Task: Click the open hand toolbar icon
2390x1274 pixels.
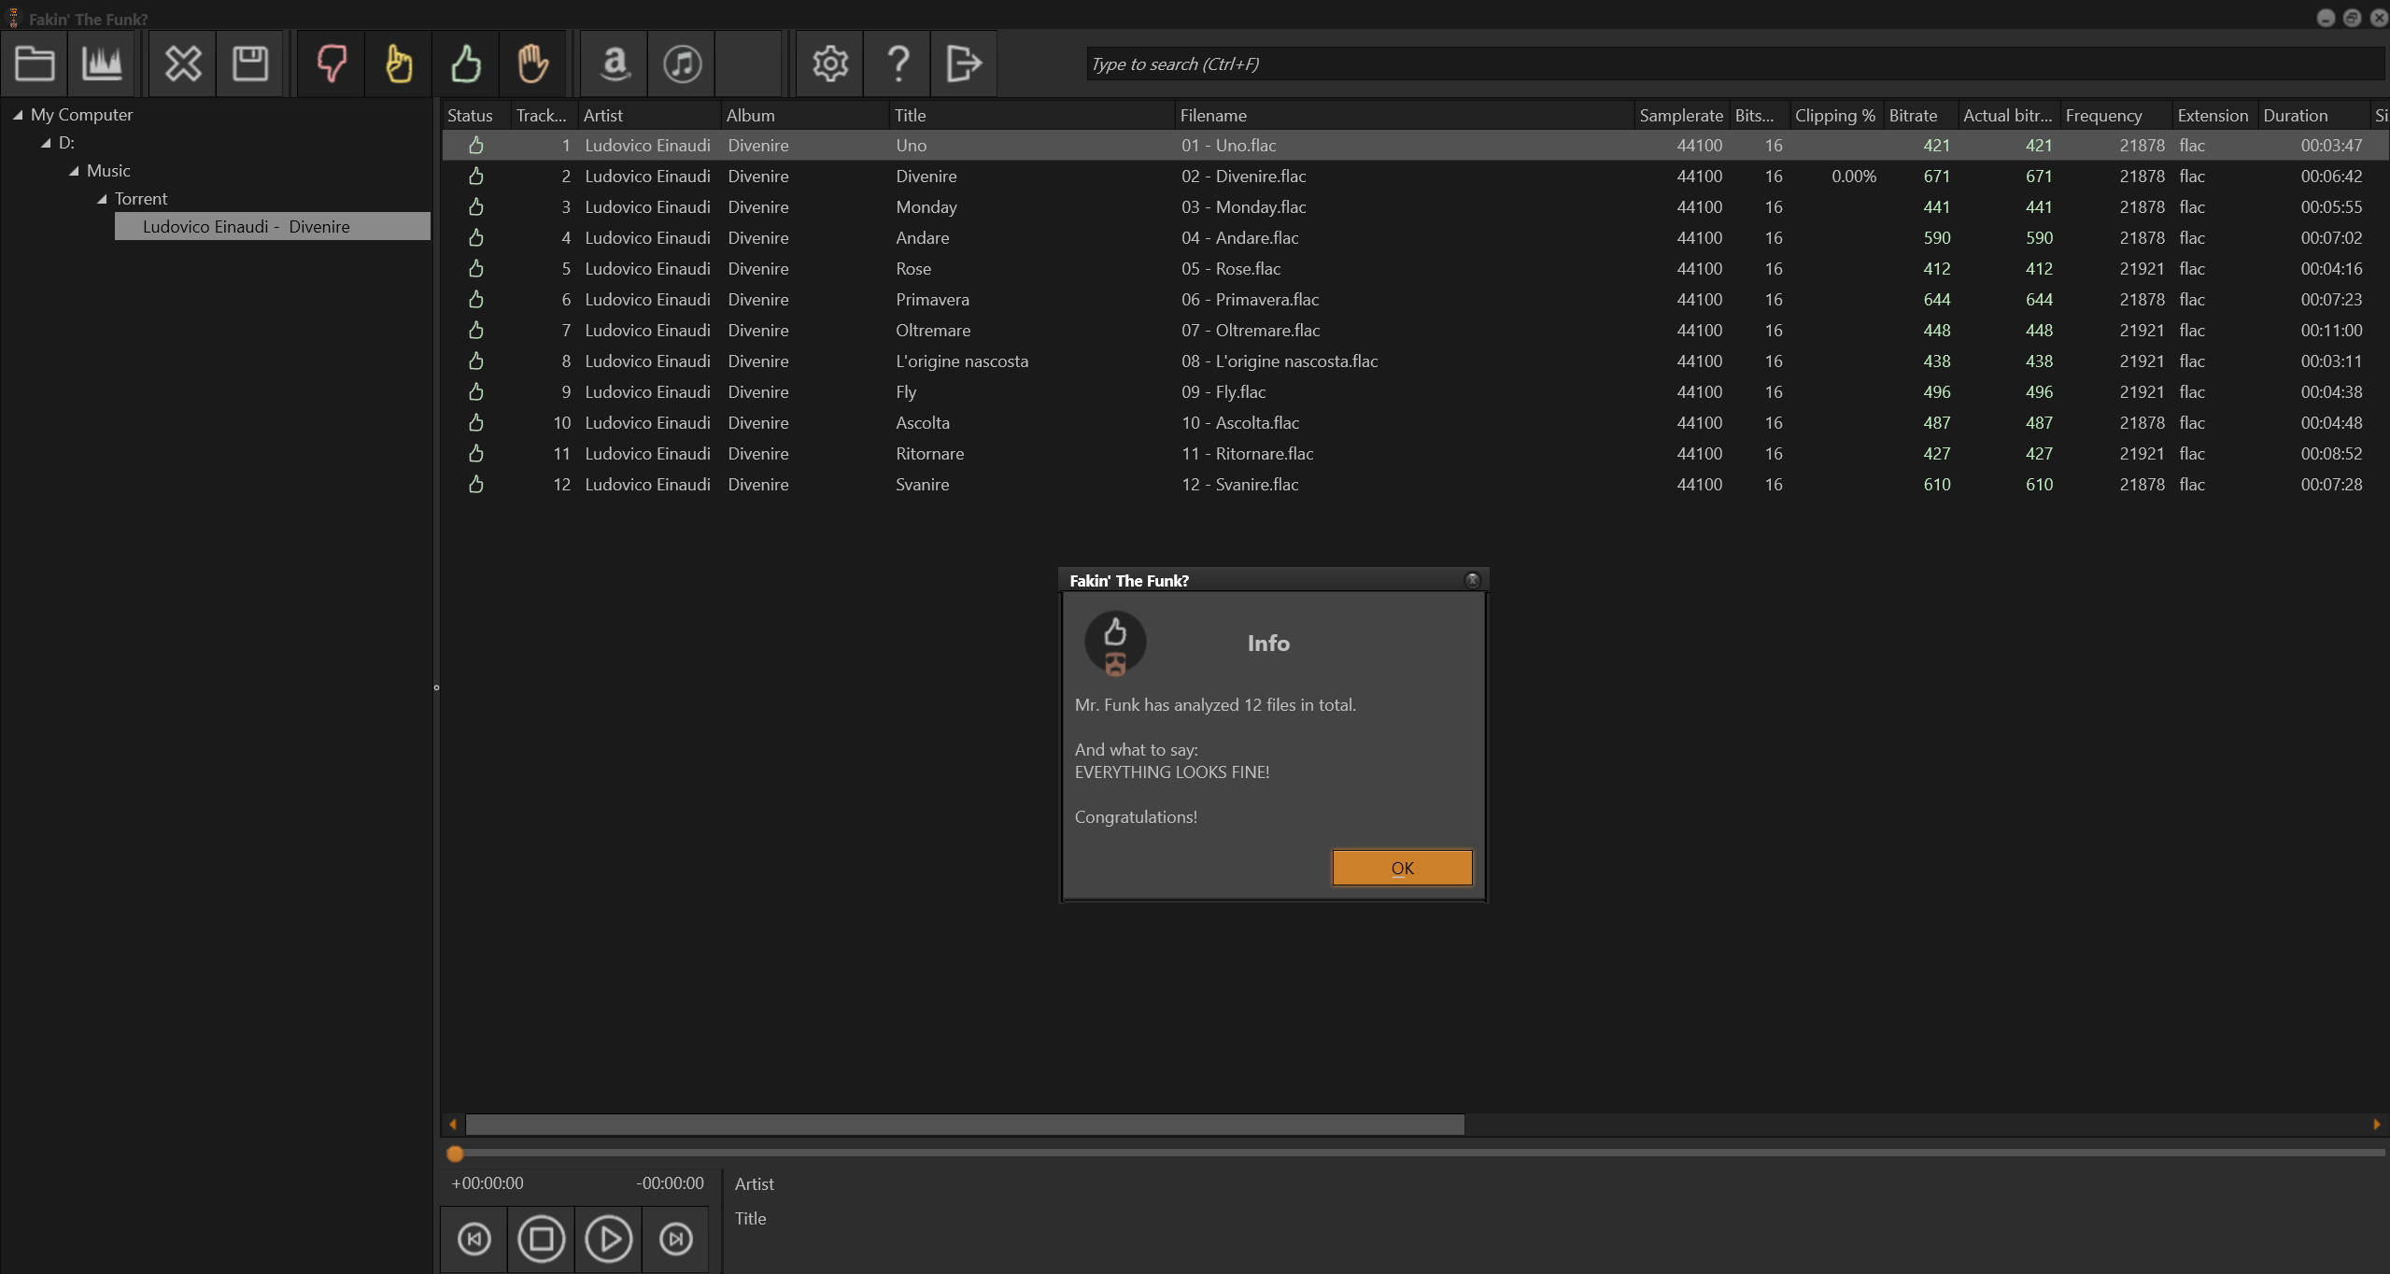Action: point(533,64)
